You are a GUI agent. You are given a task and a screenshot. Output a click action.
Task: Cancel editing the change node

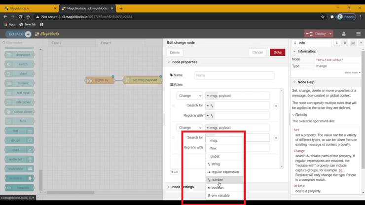[257, 52]
